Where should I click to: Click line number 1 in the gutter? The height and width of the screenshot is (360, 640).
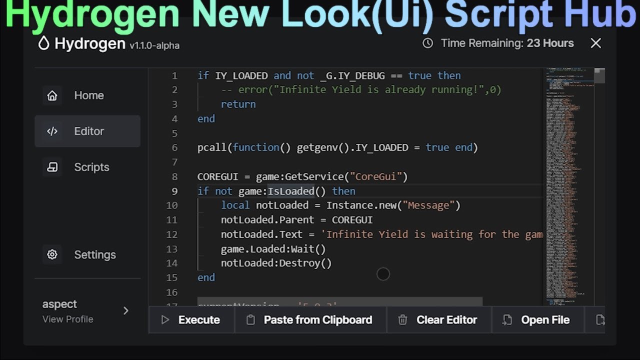pyautogui.click(x=174, y=76)
